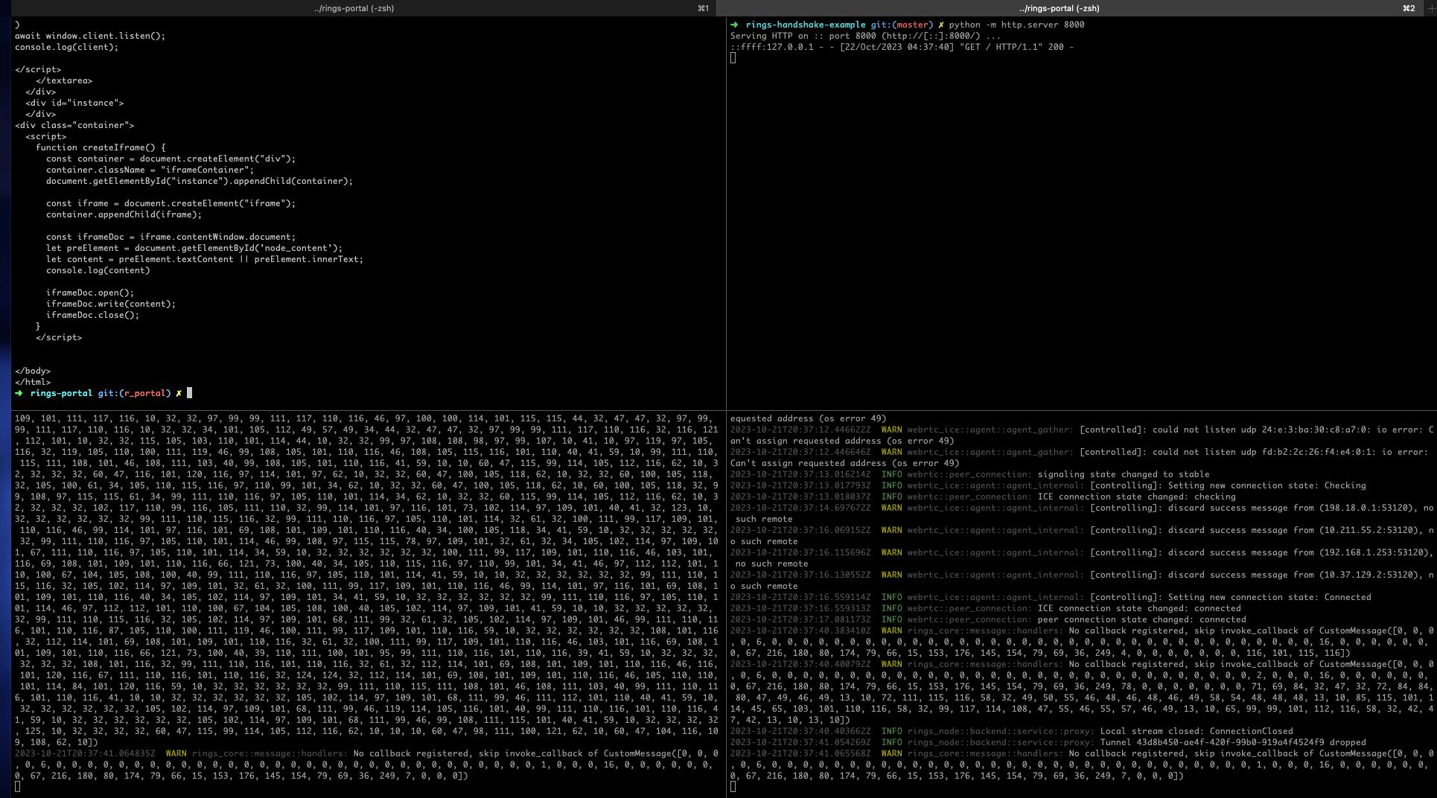This screenshot has width=1437, height=798.
Task: Click the 'console.log(content)' line
Action: 98,270
